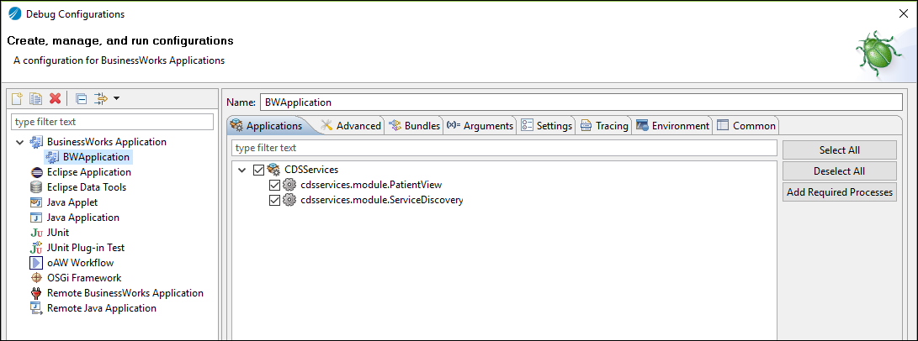Switch to Common tab
The image size is (918, 341).
[x=746, y=125]
